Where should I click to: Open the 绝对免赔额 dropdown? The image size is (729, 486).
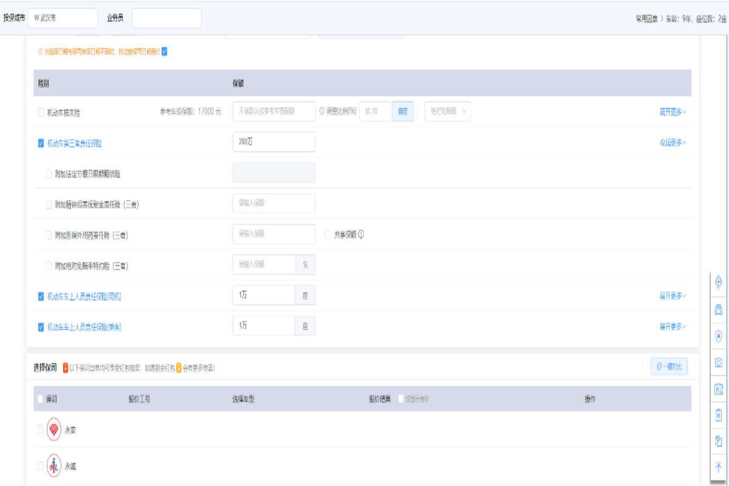(448, 111)
